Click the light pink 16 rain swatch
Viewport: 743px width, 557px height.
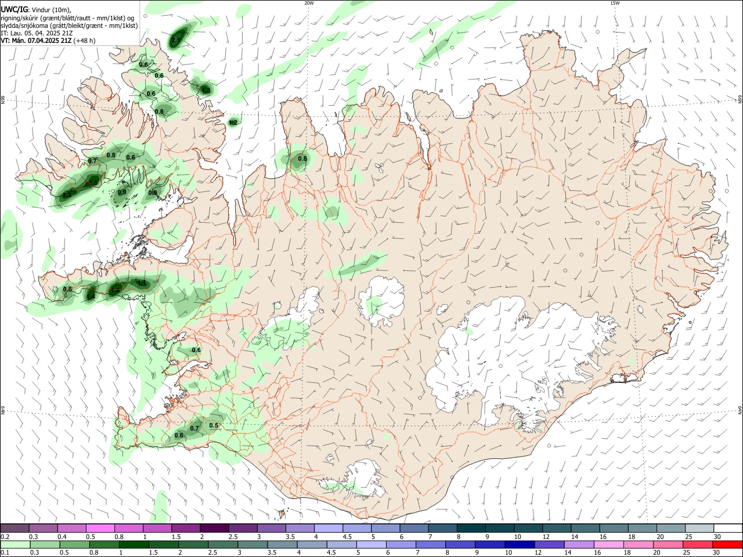[609, 544]
